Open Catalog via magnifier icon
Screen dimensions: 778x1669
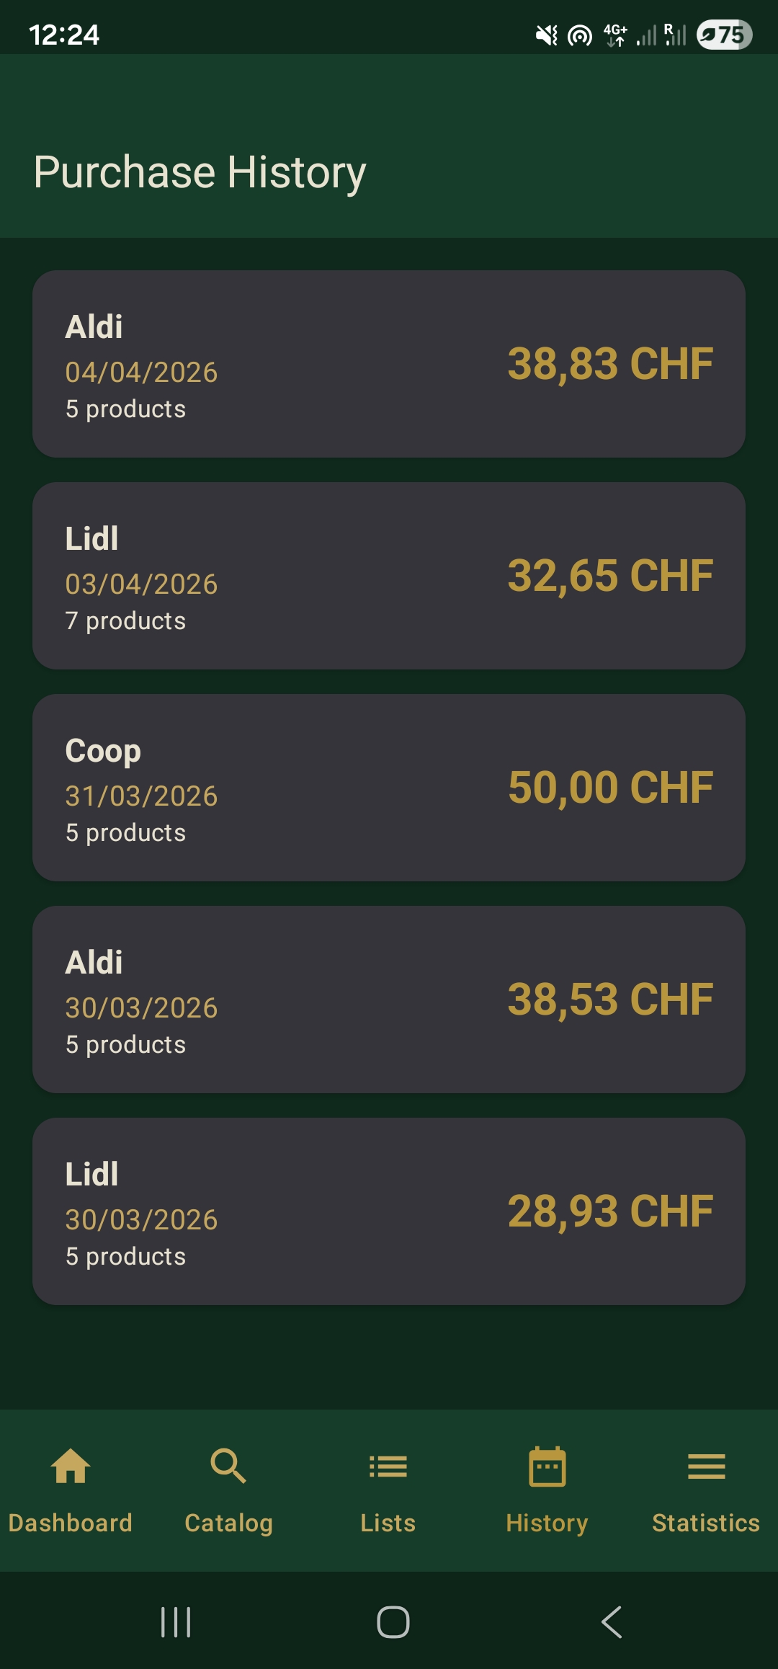[x=228, y=1466]
